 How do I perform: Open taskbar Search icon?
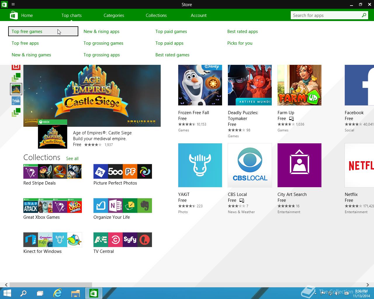tap(23, 293)
